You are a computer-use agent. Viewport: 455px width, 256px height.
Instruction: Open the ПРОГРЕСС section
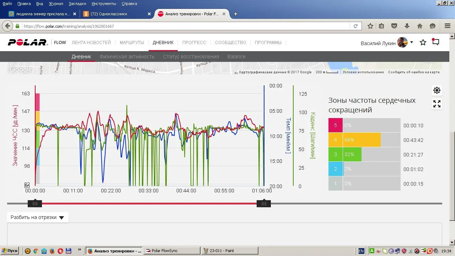click(194, 43)
